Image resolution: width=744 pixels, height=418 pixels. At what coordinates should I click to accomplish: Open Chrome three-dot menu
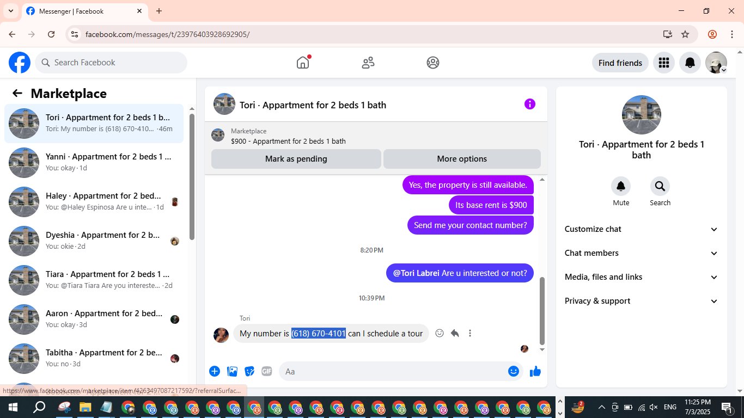tap(731, 34)
